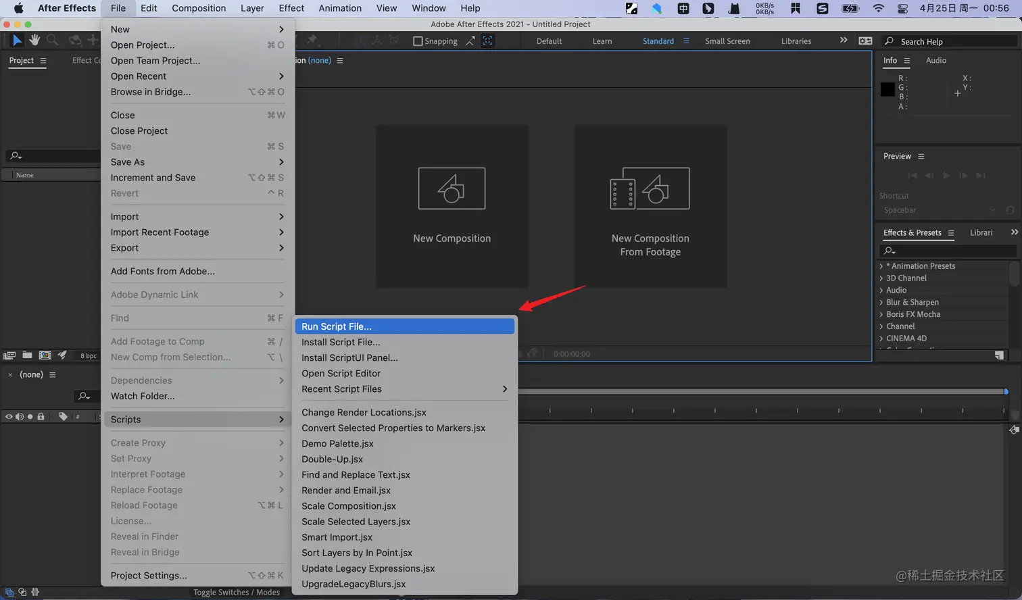Click the black color swatch in Info panel
The width and height of the screenshot is (1022, 600).
[x=888, y=89]
